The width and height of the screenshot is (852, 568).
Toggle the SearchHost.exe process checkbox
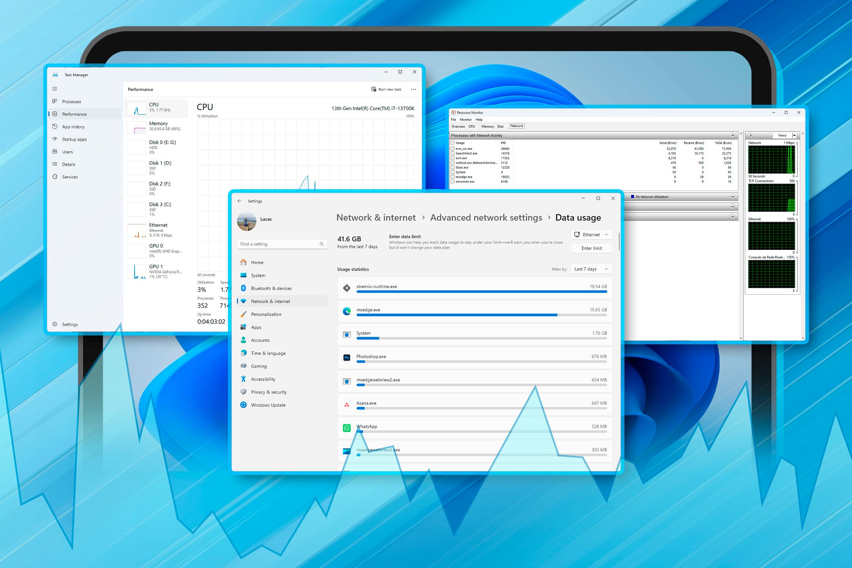pos(453,153)
